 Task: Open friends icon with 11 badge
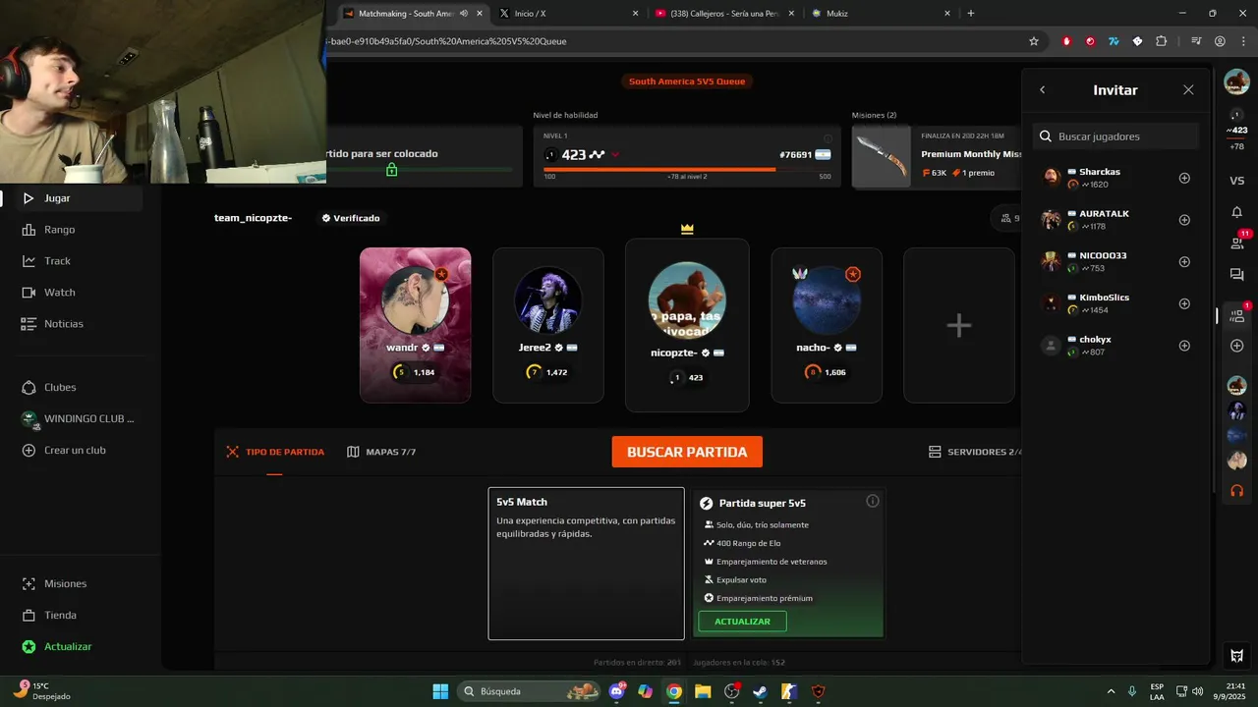[1238, 242]
